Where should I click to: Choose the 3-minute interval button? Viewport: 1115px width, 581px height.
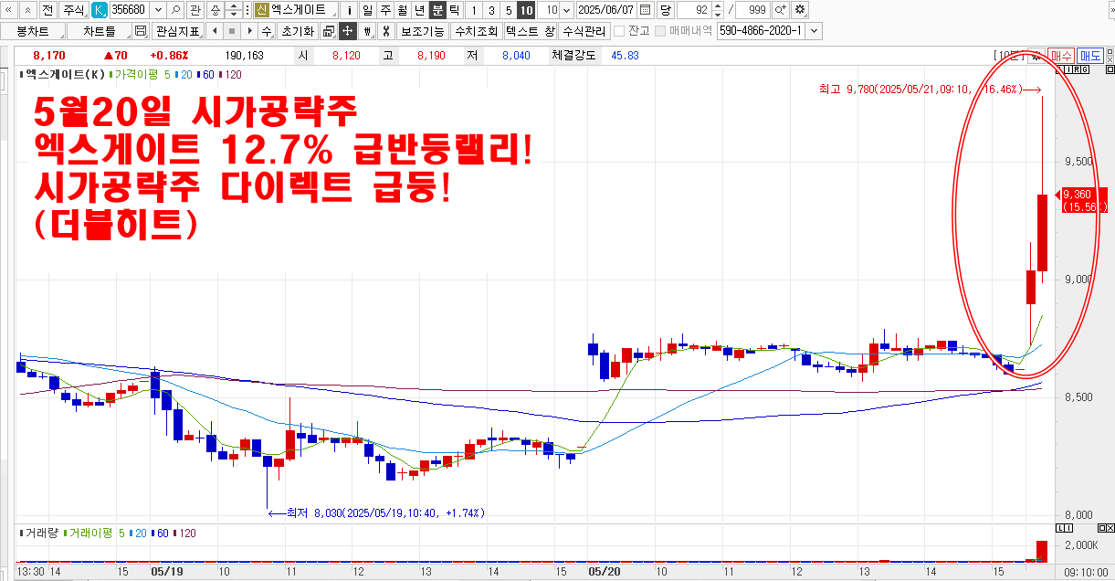pos(491,10)
